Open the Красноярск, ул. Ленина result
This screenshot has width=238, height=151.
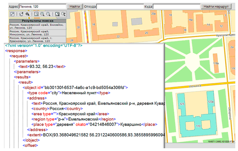[37, 40]
